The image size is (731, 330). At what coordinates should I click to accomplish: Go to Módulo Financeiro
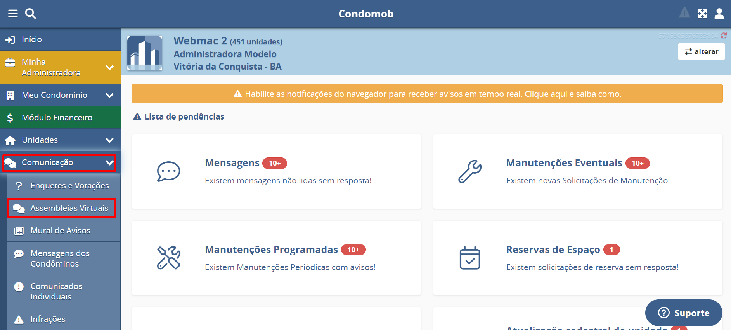click(57, 118)
